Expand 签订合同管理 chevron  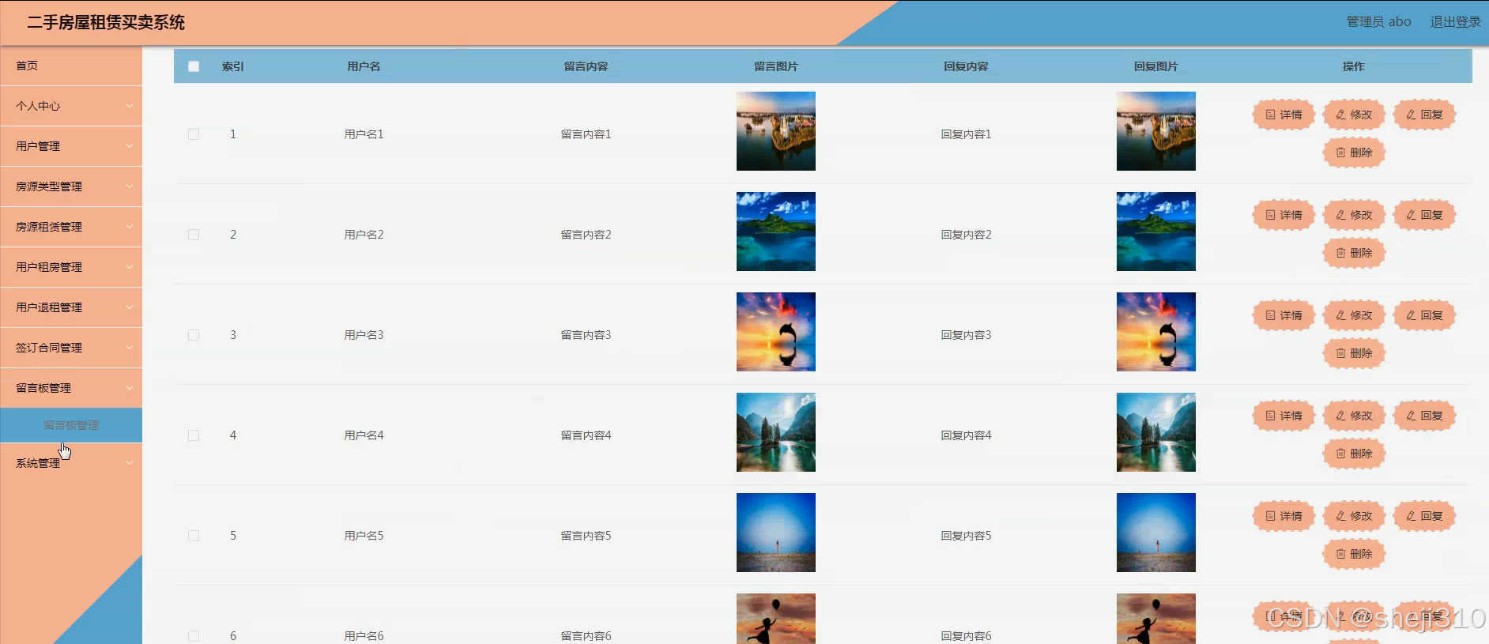pyautogui.click(x=130, y=348)
